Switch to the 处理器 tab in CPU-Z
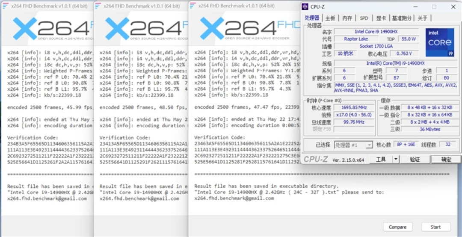This screenshot has width=462, height=237. 312,18
